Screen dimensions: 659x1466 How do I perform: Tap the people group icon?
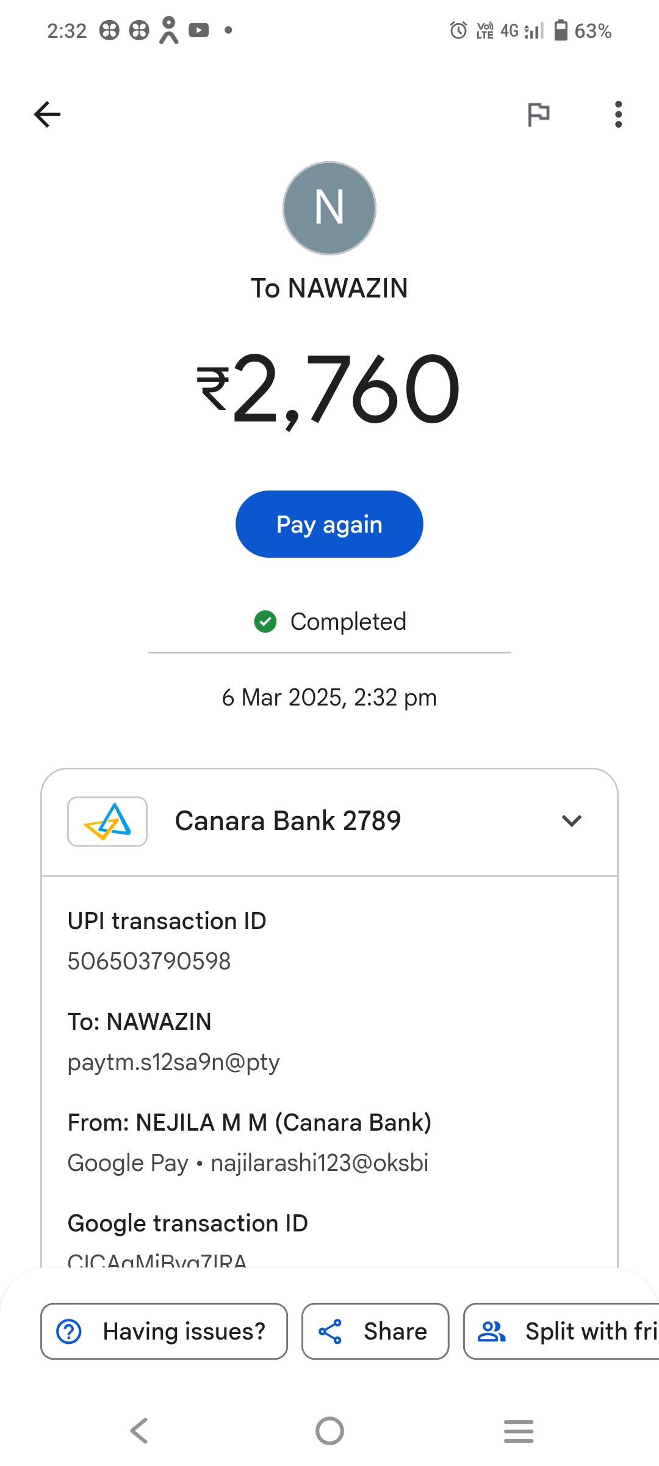[492, 1332]
